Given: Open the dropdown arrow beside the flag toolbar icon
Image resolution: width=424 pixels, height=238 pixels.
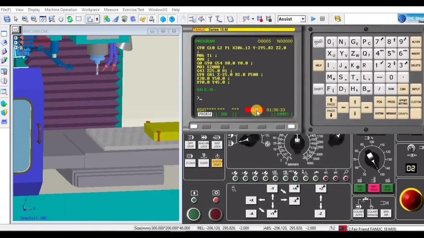Looking at the screenshot, I should point(253,19).
